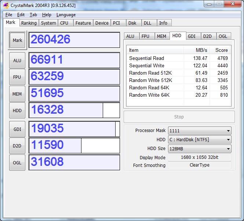Click the 138.47 MB/s value
244x221 pixels.
pyautogui.click(x=200, y=58)
